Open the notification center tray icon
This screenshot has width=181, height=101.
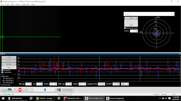[169, 98]
